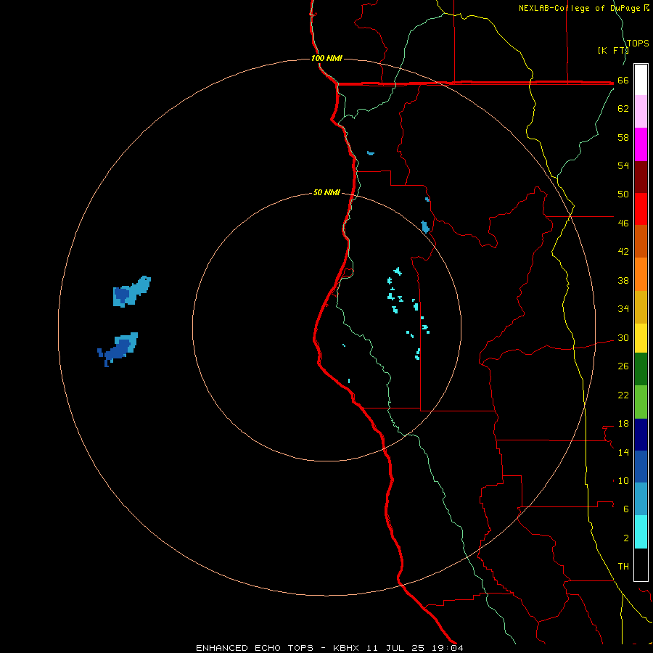Pick the gold mustard legend swatch
The width and height of the screenshot is (653, 653).
click(641, 308)
